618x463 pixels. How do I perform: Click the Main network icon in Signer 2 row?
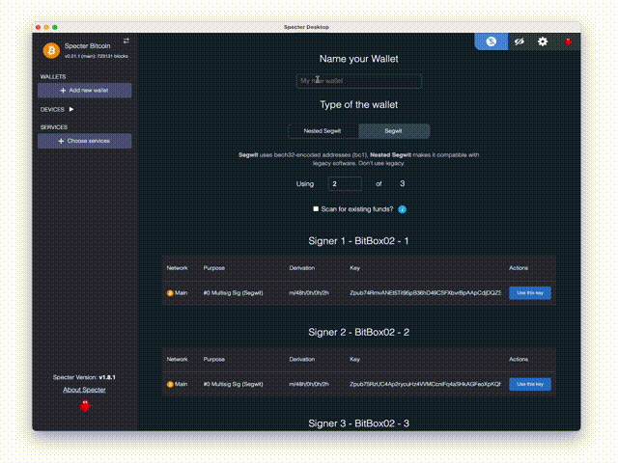(x=170, y=384)
